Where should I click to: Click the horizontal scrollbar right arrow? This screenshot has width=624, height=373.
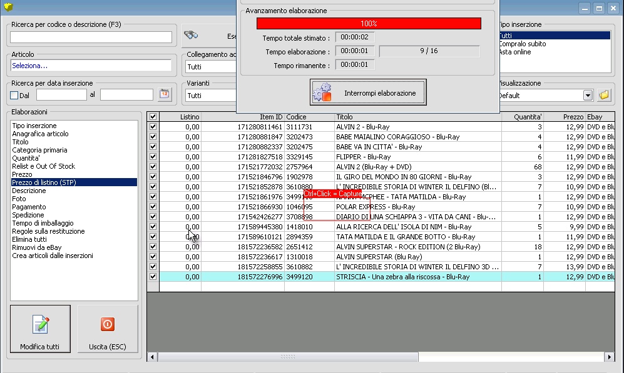coord(610,357)
